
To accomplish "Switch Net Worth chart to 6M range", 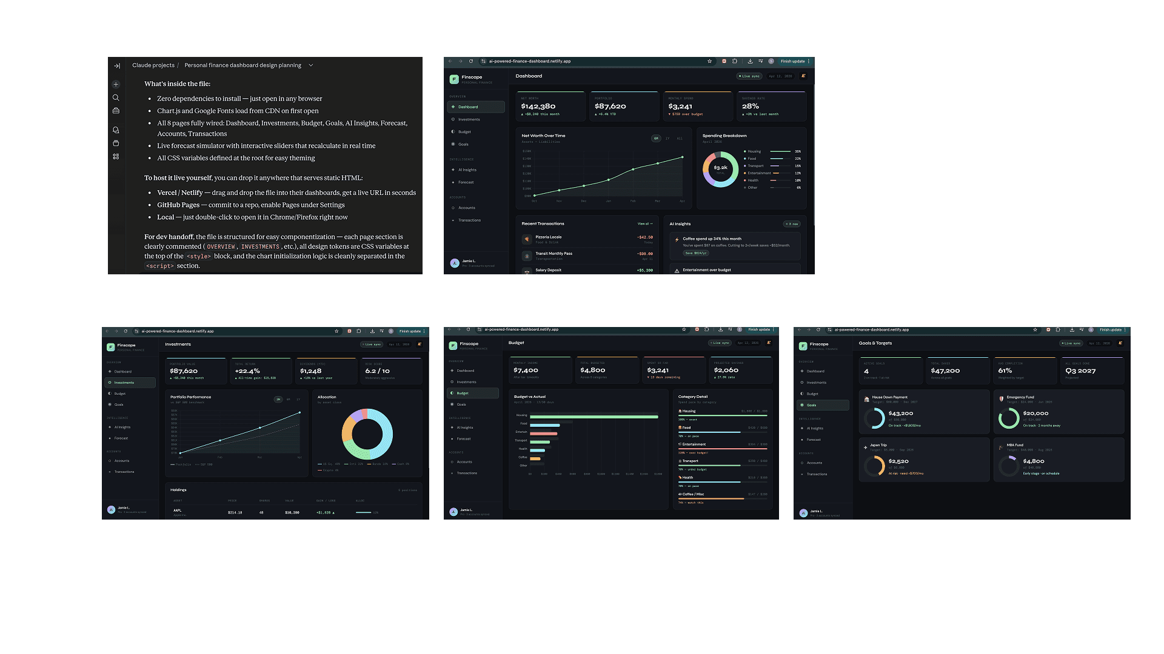I will 655,139.
